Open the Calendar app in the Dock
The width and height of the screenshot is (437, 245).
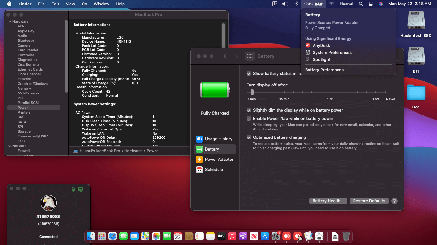178,236
